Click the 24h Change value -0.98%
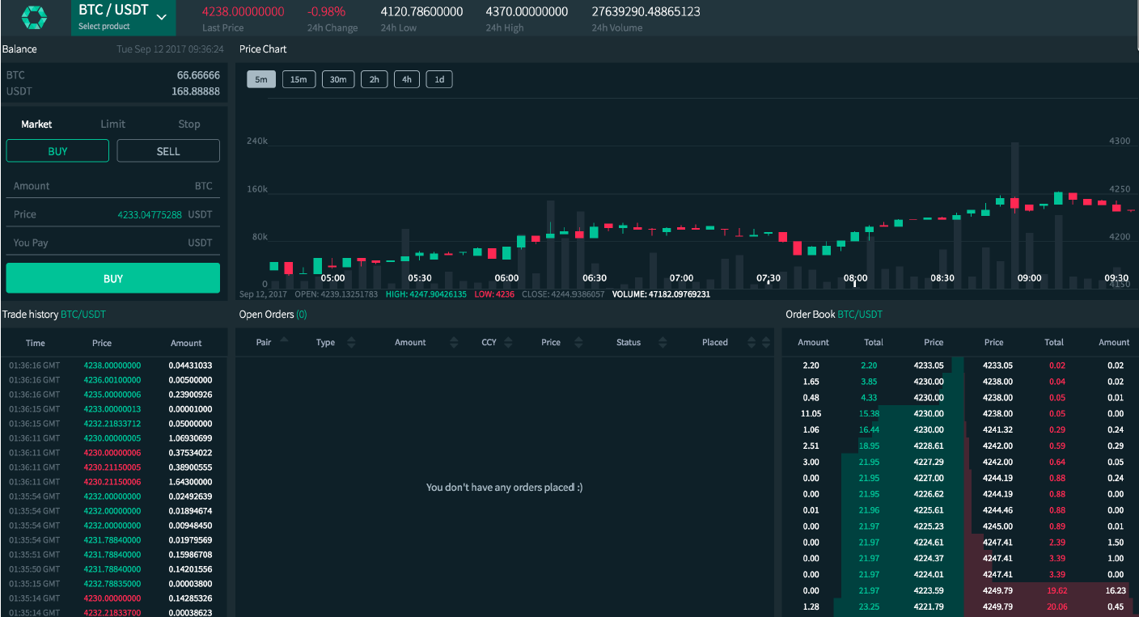Screen dimensions: 1139x617 327,12
